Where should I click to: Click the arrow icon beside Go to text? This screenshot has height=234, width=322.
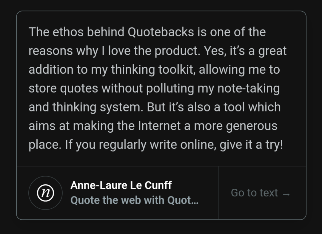(286, 194)
